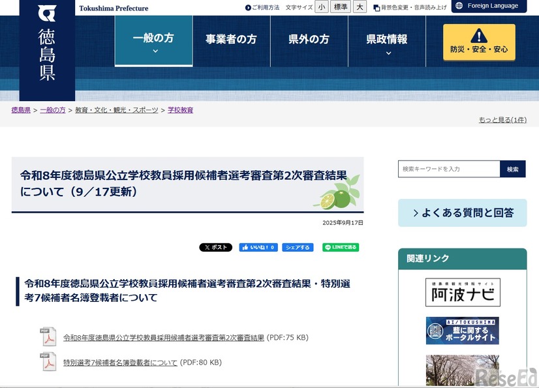Open よくある質問と回答 FAQ link
The width and height of the screenshot is (539, 388).
463,213
